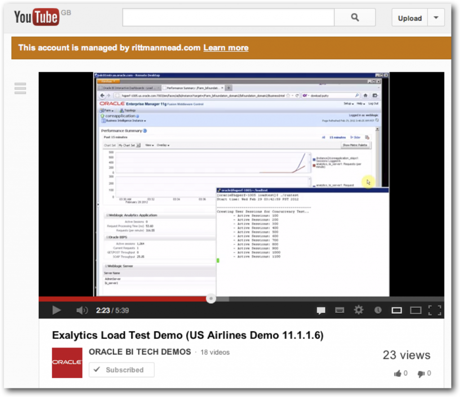Switch to the small player size
460x397 pixels.
point(397,310)
